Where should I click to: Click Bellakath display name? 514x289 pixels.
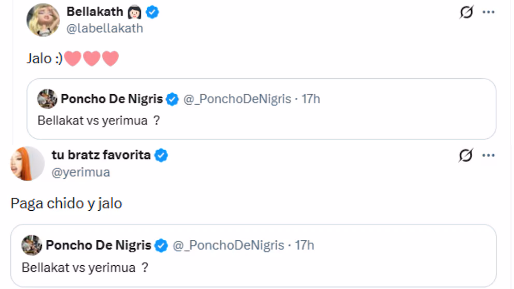pos(95,11)
